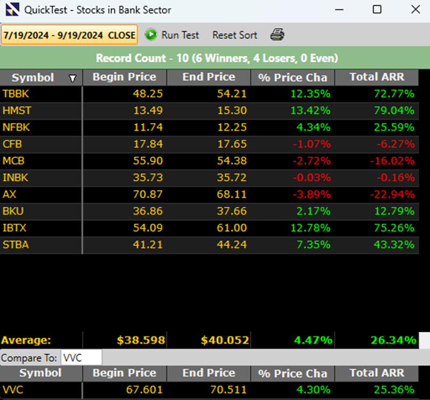Sort by Total ARR column header
Screen dimensions: 430x400
[x=376, y=77]
